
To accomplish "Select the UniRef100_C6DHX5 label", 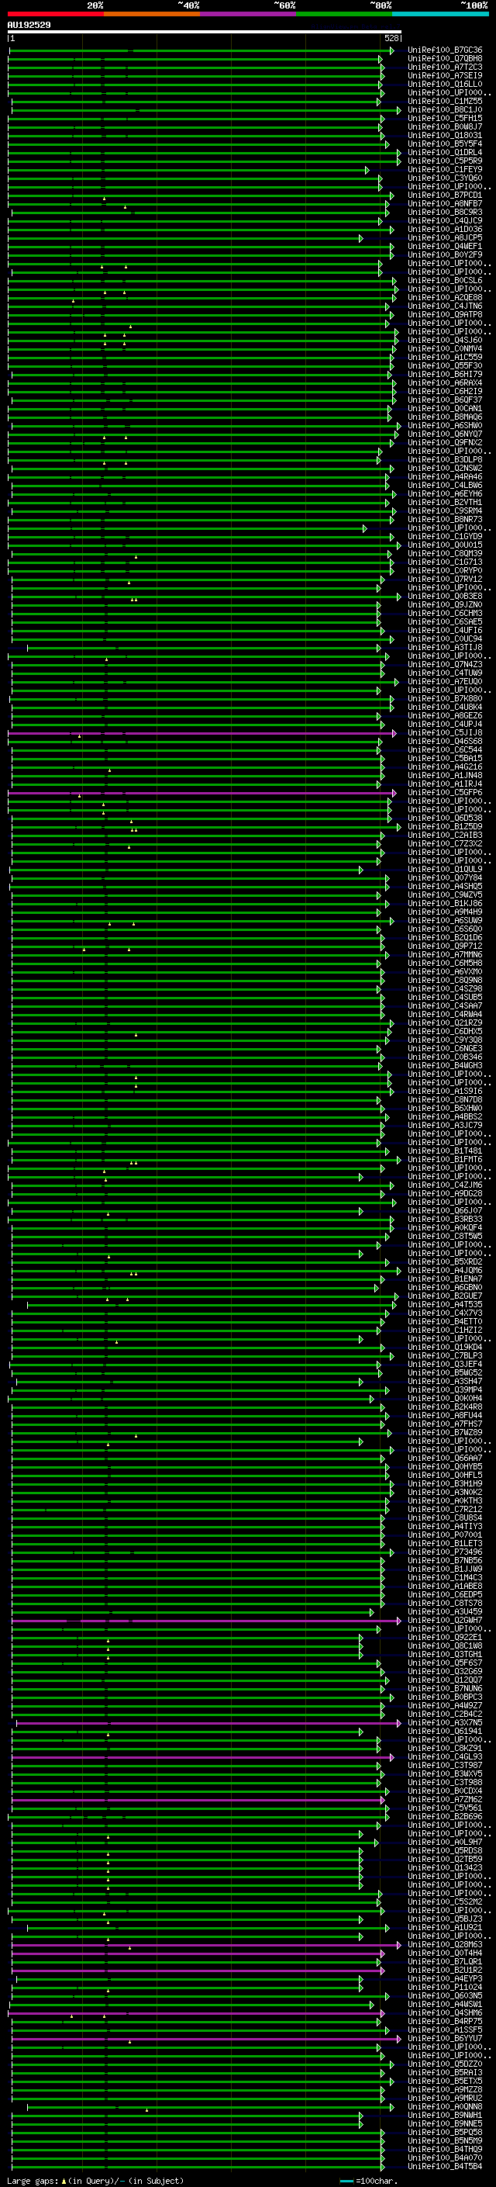I will coord(445,1032).
